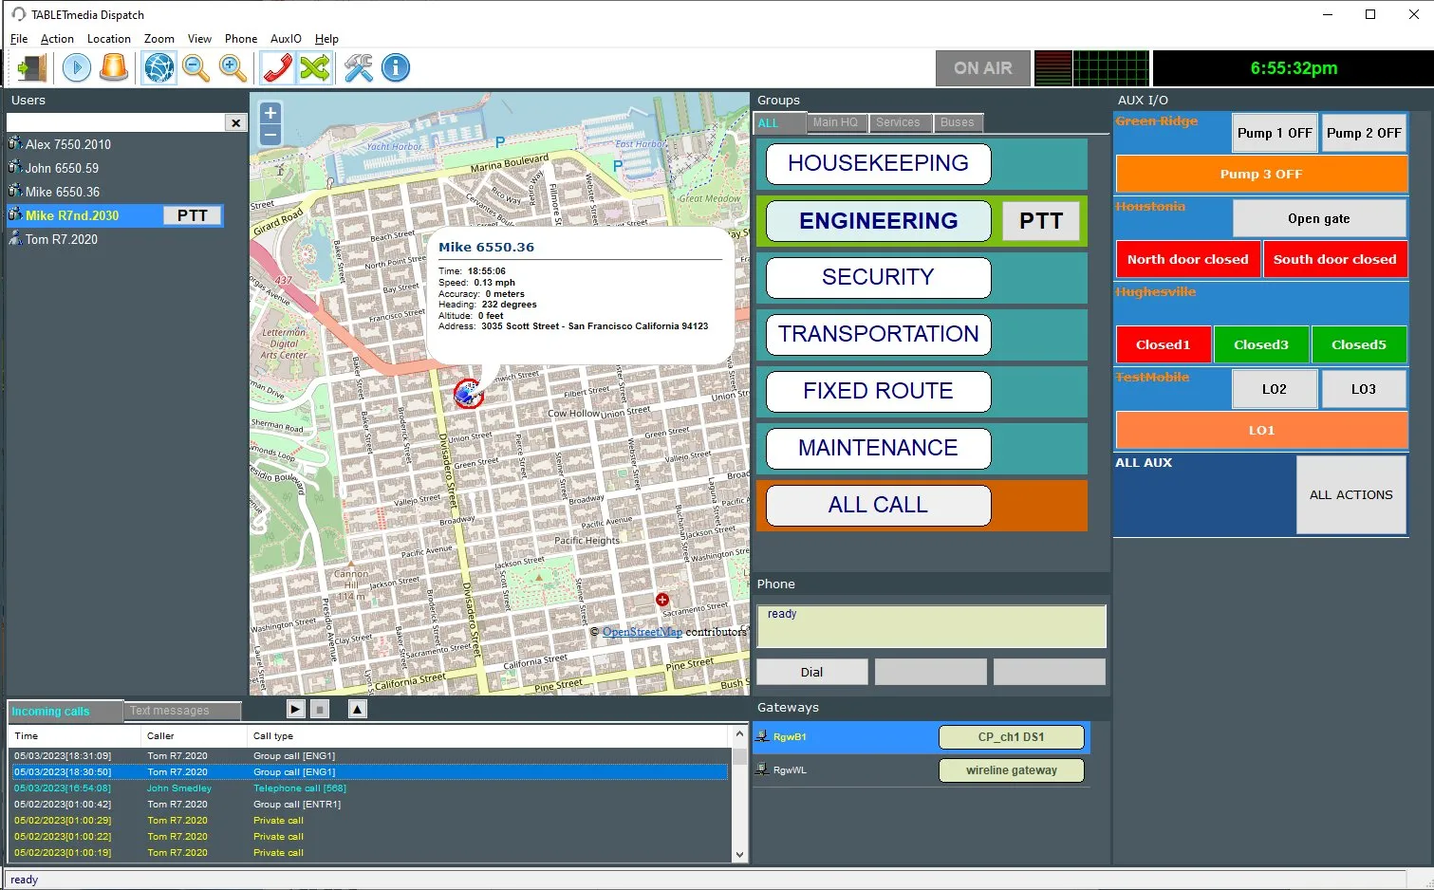1434x890 pixels.
Task: Click the zoom out magnifier icon
Action: tap(196, 68)
